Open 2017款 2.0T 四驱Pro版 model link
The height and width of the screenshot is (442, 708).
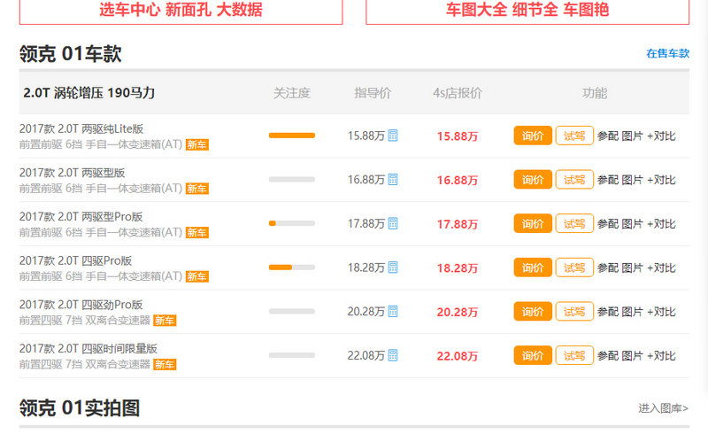click(75, 260)
